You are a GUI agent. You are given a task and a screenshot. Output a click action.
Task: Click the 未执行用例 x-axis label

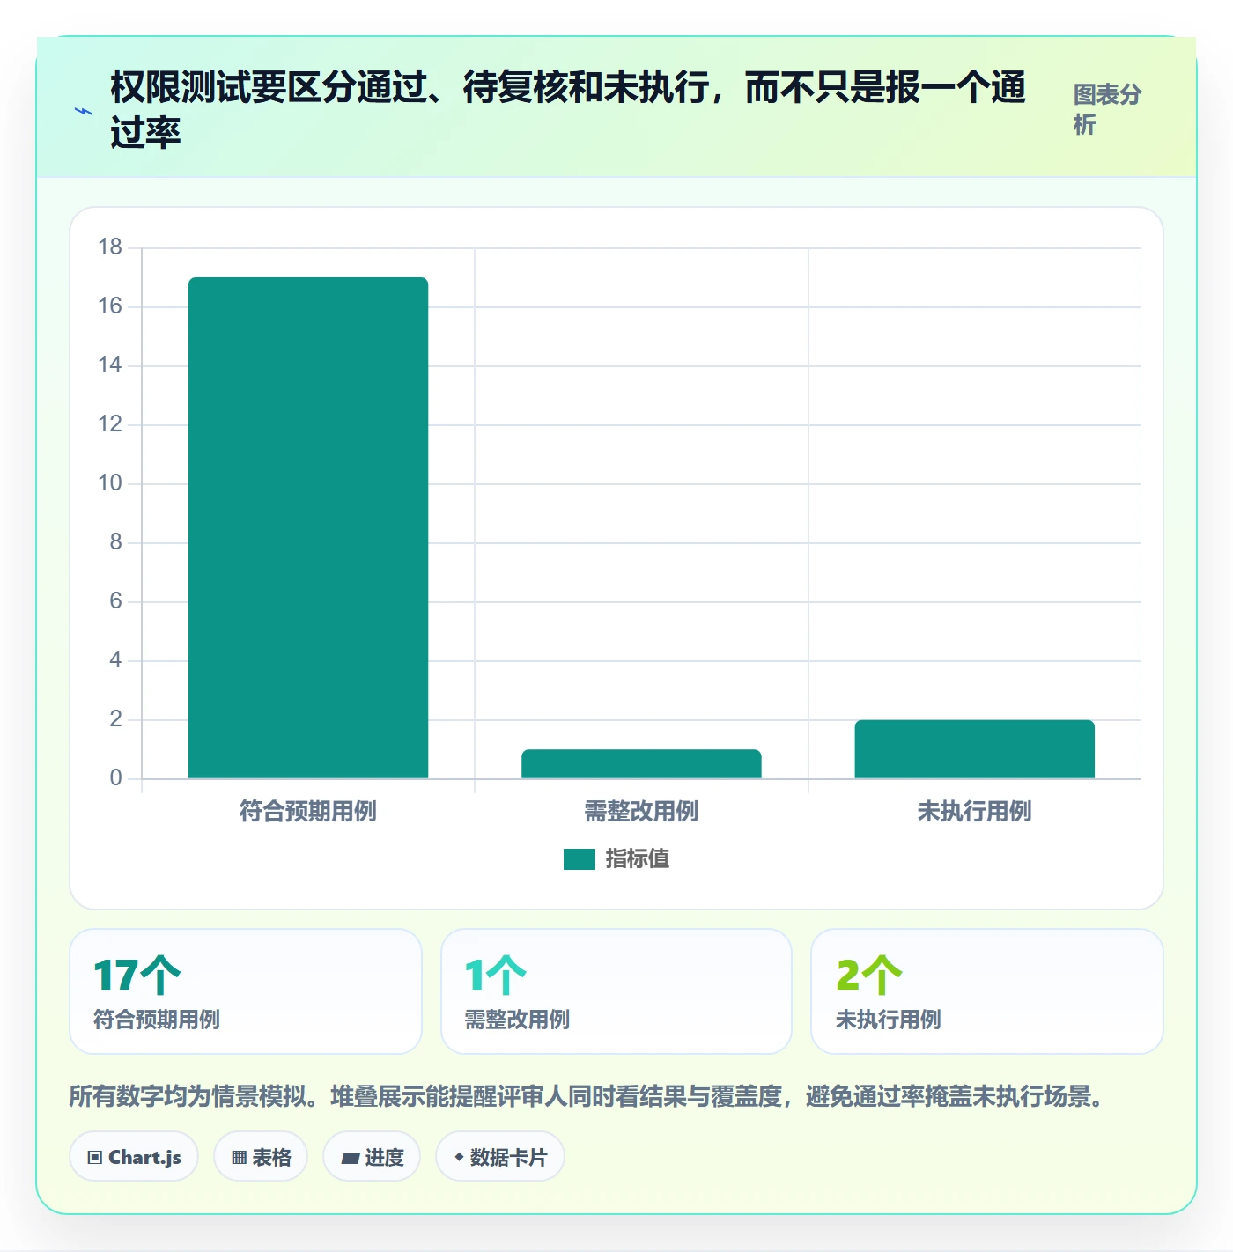(x=974, y=811)
